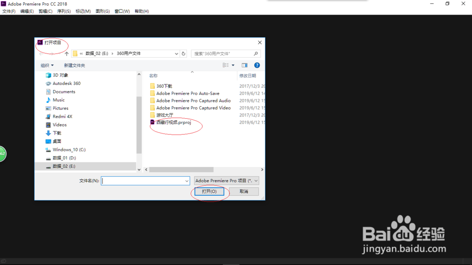This screenshot has width=472, height=265.
Task: Click the search magnifier icon
Action: [256, 54]
